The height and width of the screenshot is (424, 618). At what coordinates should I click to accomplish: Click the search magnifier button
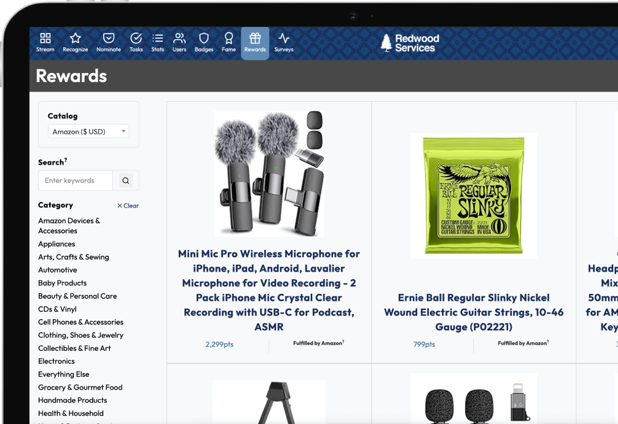tap(126, 180)
